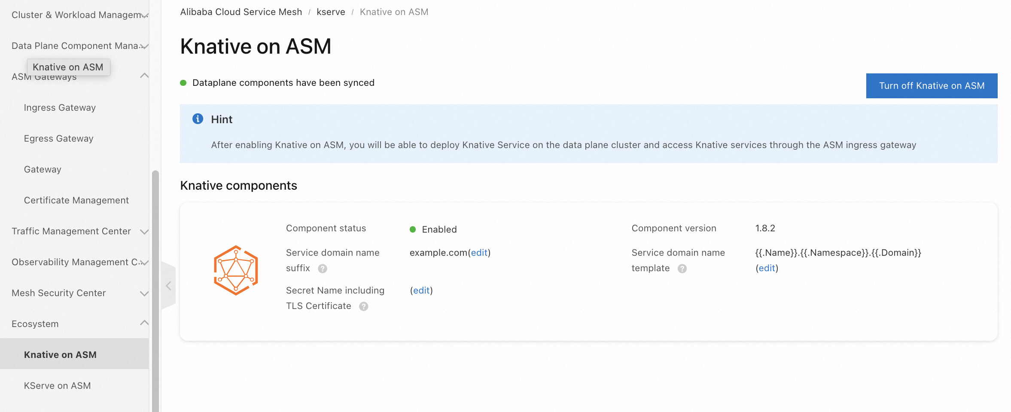
Task: Open Certificate Management page
Action: pyautogui.click(x=76, y=200)
